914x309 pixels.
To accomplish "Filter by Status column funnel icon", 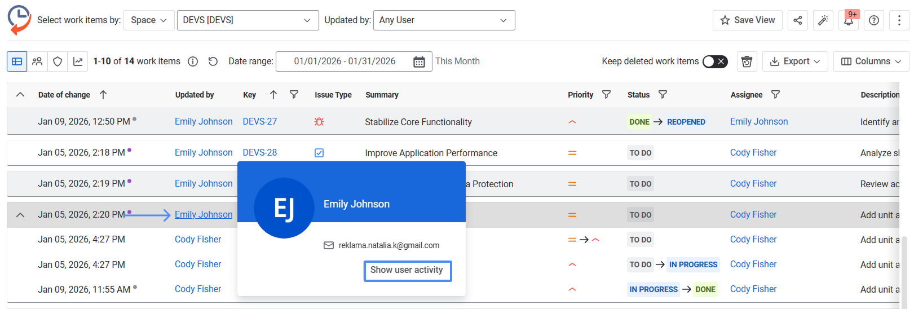I will 663,95.
